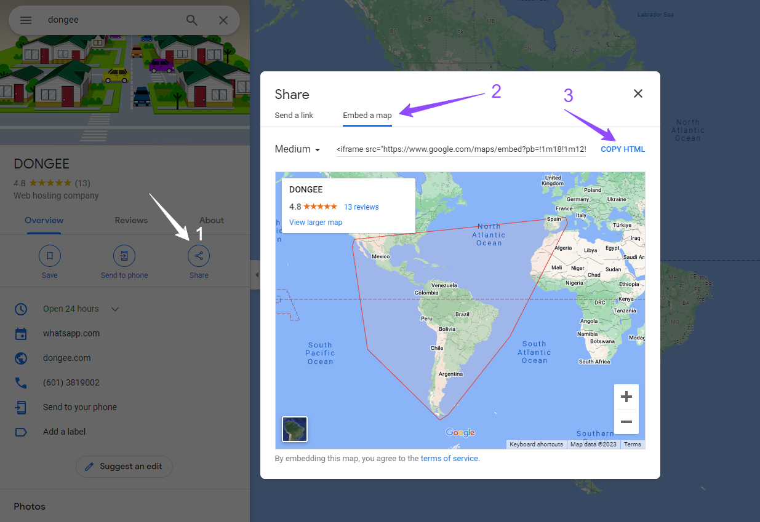The width and height of the screenshot is (760, 522).
Task: Zoom out on the embedded map
Action: tap(626, 422)
